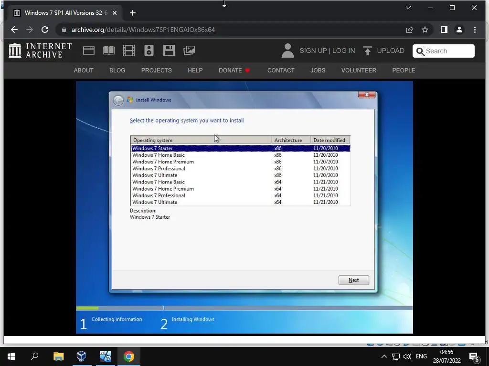This screenshot has width=489, height=366.
Task: Sort by the Architecture column header
Action: [x=291, y=141]
